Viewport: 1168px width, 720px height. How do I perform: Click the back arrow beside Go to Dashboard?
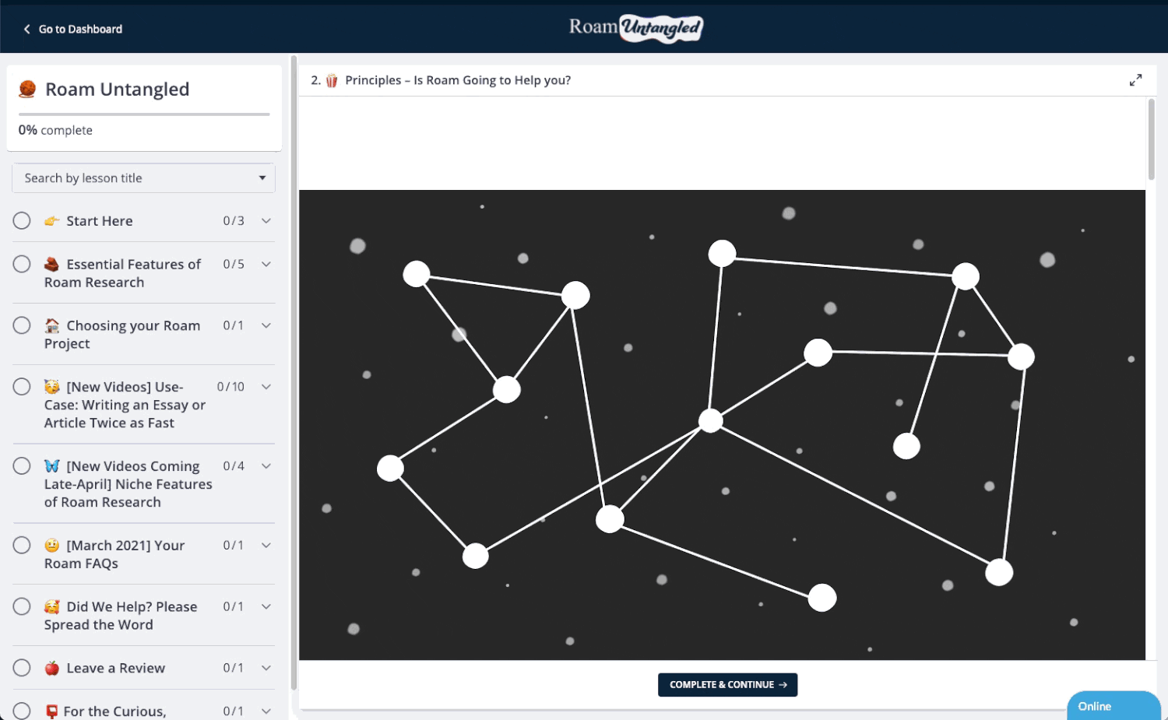point(27,30)
